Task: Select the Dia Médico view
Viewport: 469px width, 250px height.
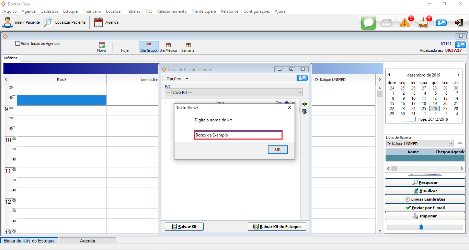Action: (168, 47)
